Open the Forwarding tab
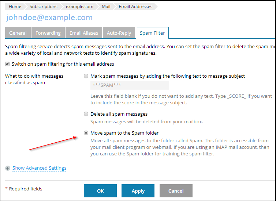 point(48,33)
